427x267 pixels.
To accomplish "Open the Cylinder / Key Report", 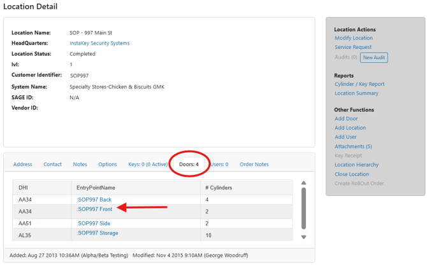I will [359, 84].
